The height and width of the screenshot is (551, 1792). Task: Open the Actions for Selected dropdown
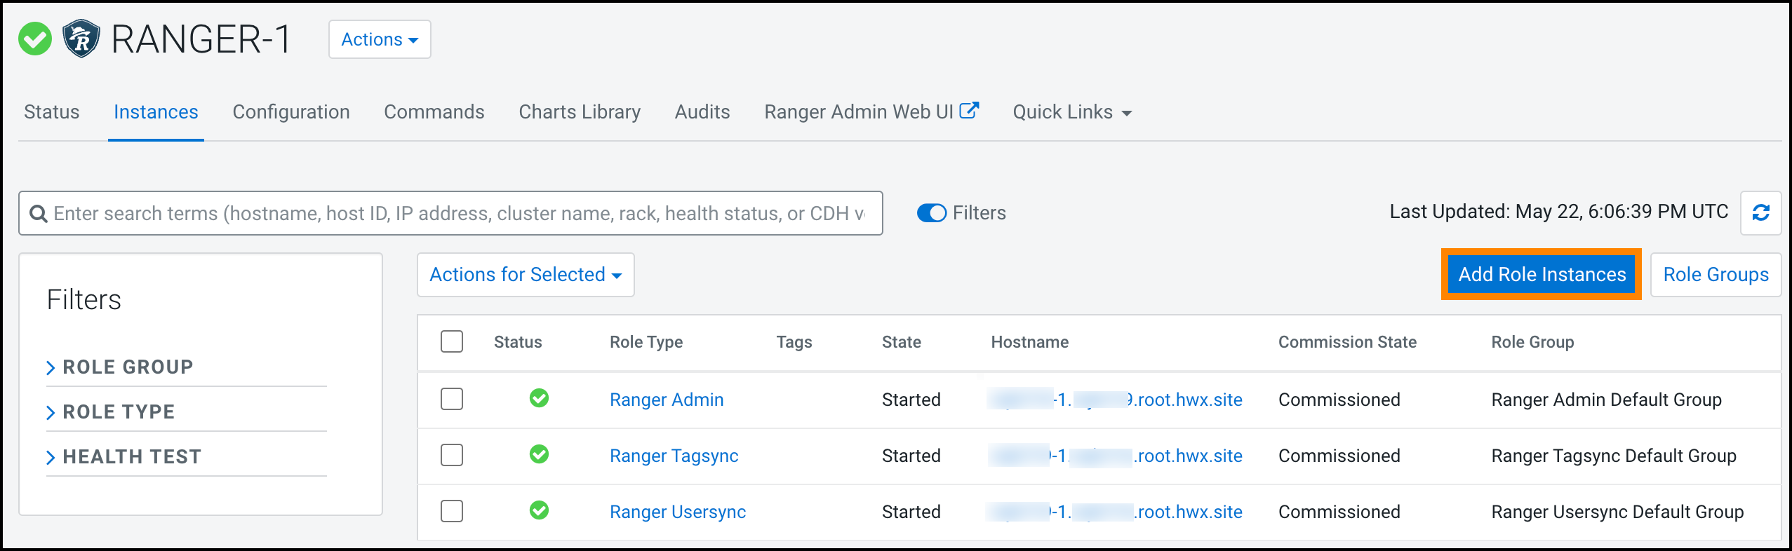coord(526,275)
